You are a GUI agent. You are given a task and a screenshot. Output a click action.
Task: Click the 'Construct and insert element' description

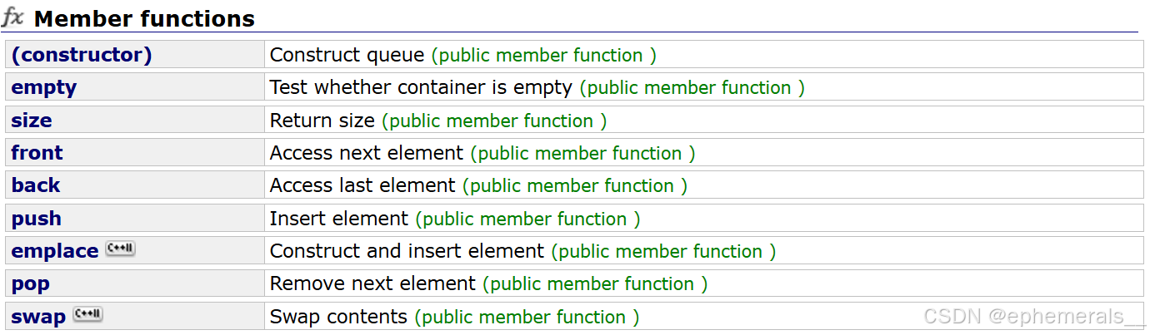[407, 251]
